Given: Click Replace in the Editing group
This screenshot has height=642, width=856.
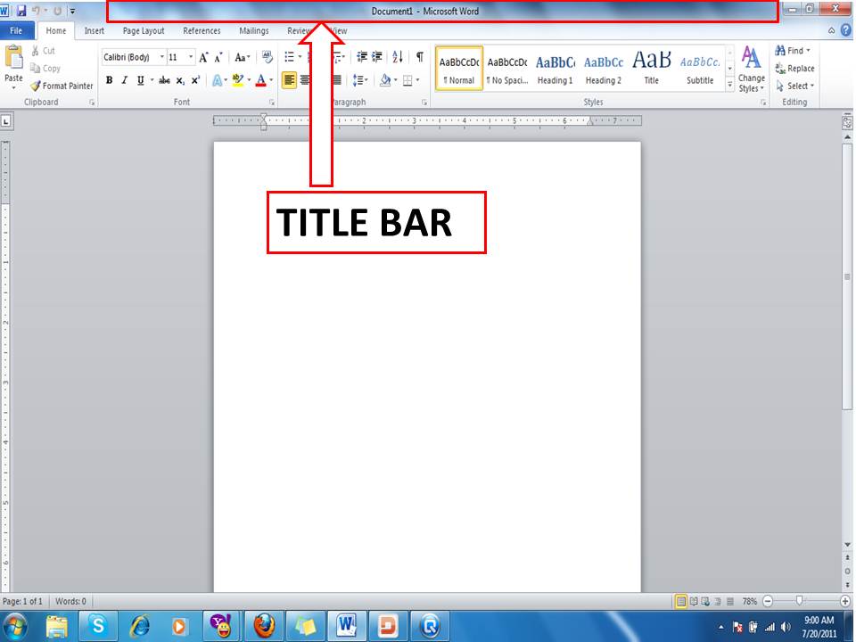Looking at the screenshot, I should coord(794,69).
